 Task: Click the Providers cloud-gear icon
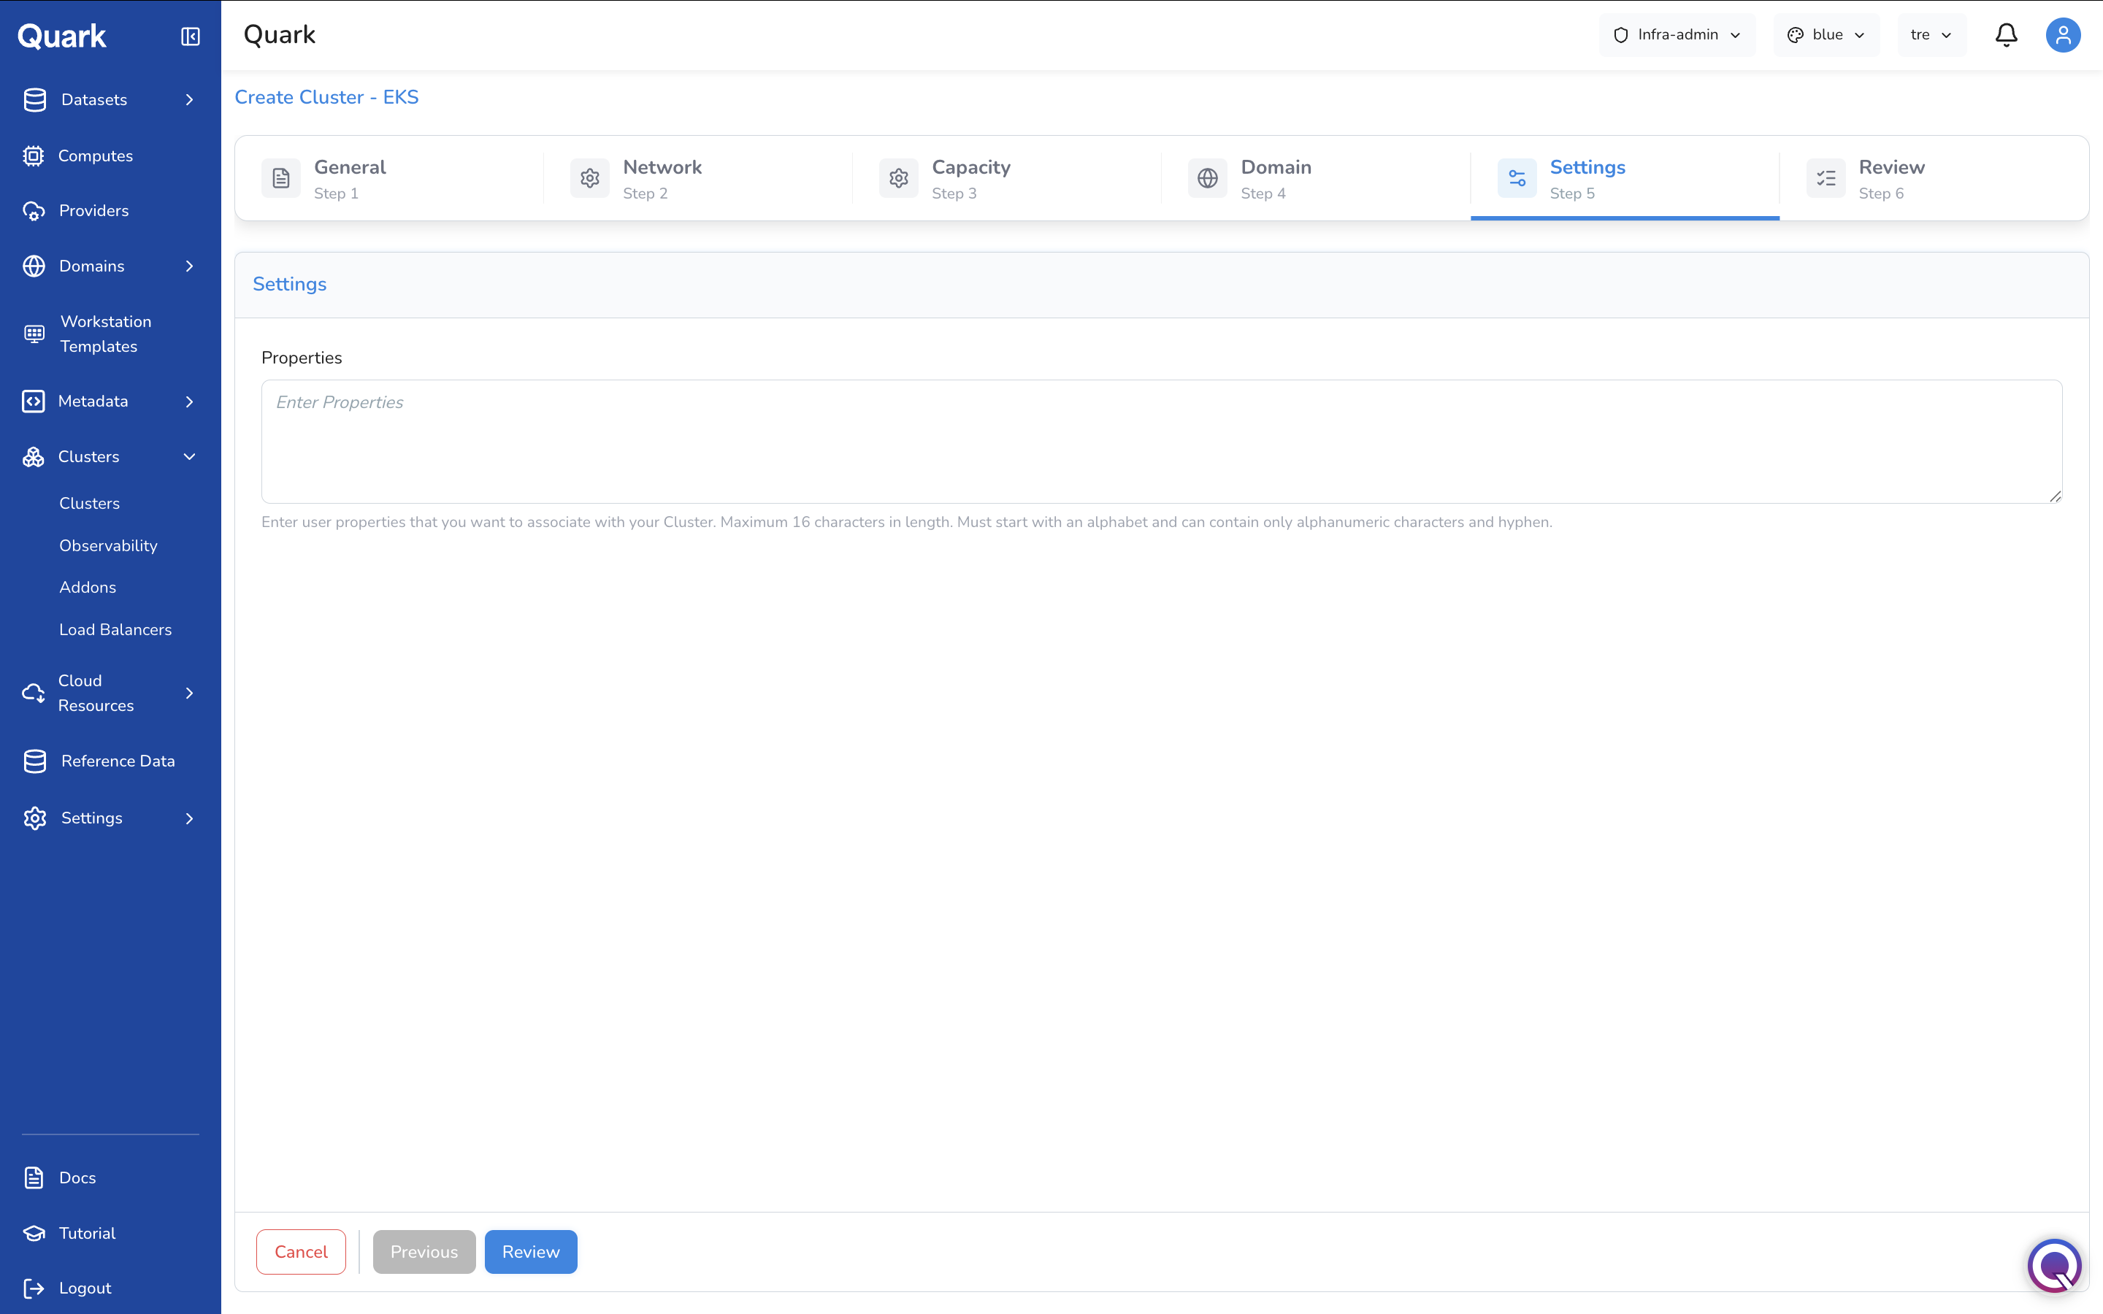[34, 211]
